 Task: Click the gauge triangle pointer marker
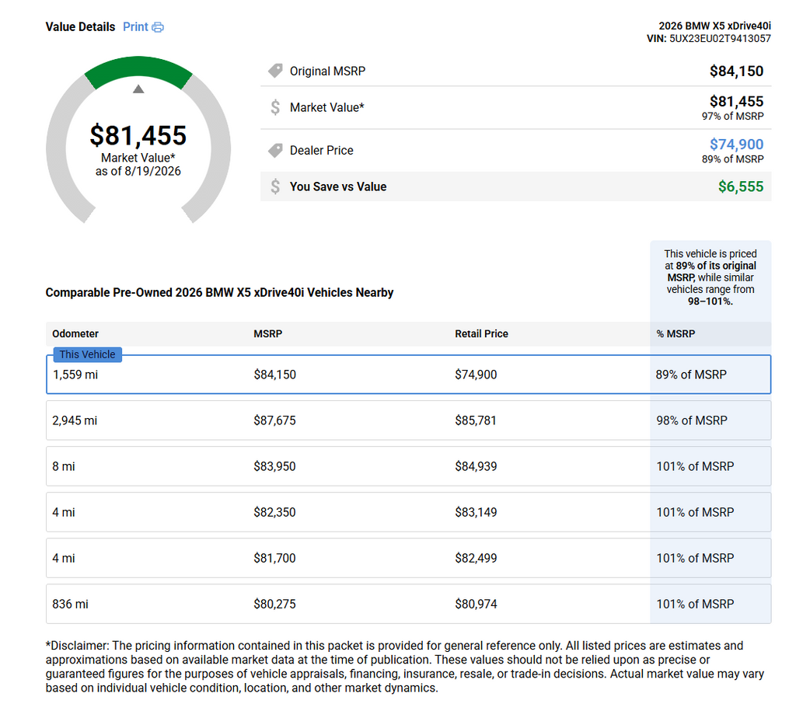(x=138, y=89)
